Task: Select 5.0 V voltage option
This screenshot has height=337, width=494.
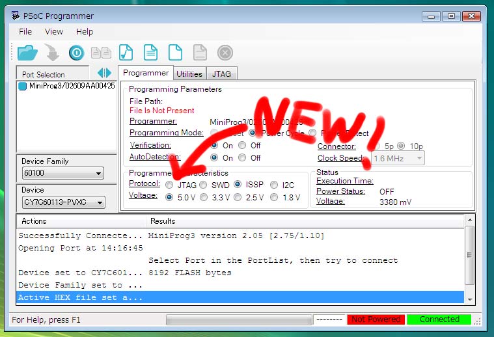Action: 169,198
